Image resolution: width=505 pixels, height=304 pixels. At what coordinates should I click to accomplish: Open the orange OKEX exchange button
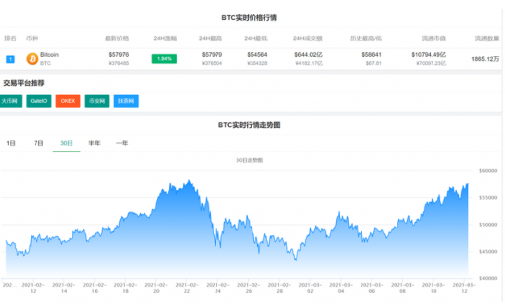pyautogui.click(x=68, y=101)
